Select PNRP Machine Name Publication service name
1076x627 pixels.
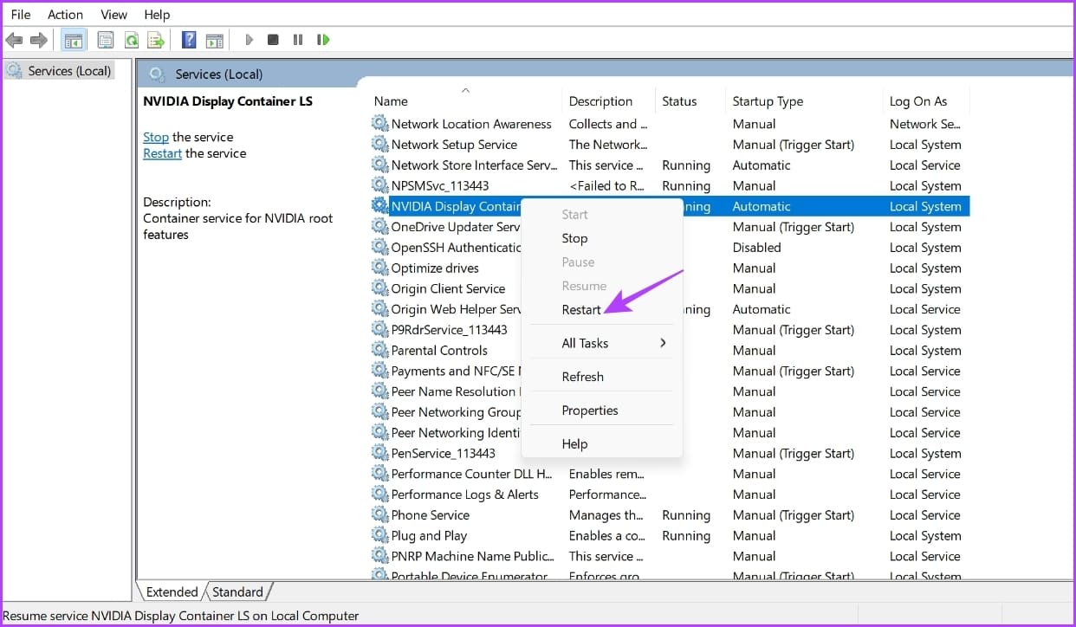(472, 556)
